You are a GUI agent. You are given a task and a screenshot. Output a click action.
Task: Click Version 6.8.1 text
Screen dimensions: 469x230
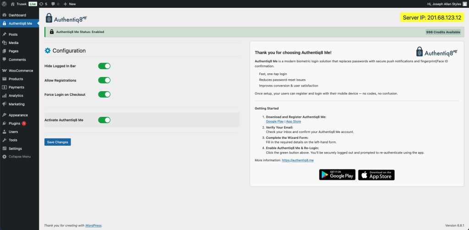[455, 225]
